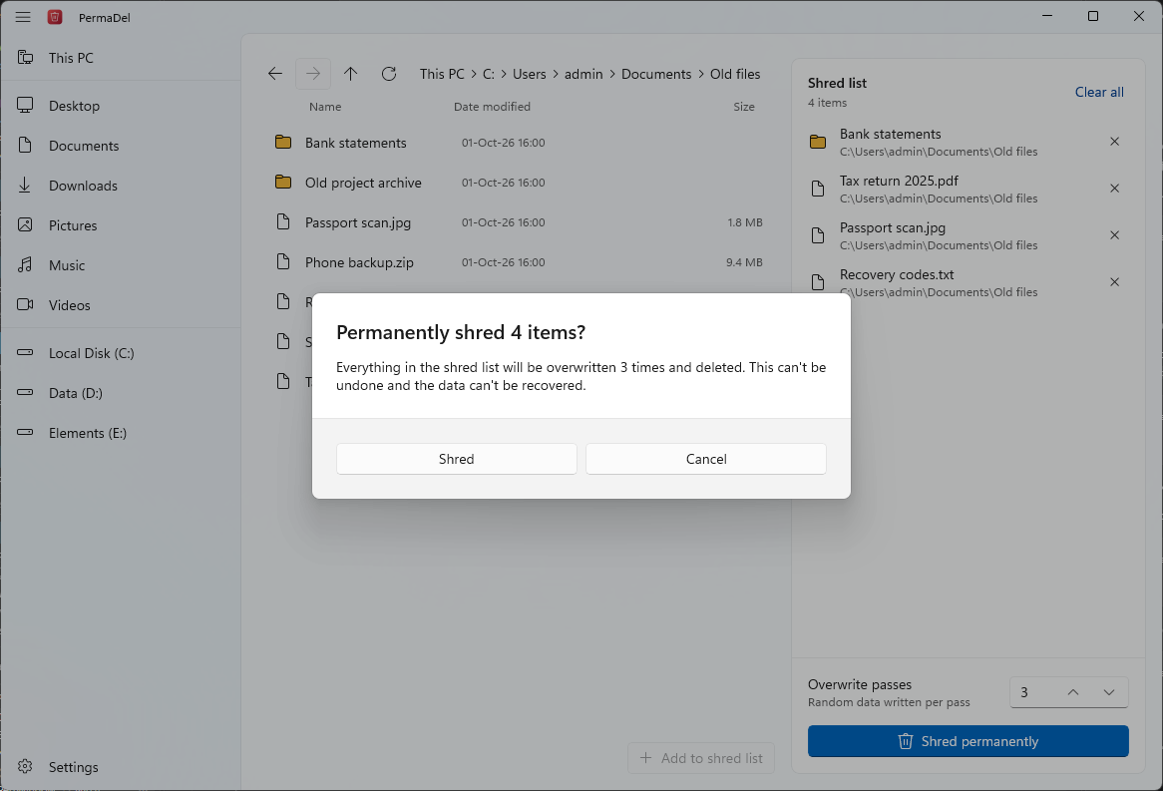The width and height of the screenshot is (1163, 791).
Task: Go back with the left arrow
Action: 275,74
